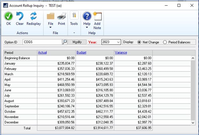Click the Modify button
The height and width of the screenshot is (135, 199).
click(77, 42)
